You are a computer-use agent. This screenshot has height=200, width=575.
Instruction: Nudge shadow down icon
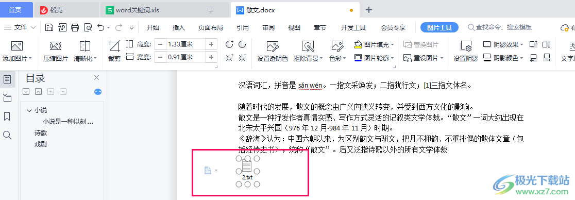[546, 44]
